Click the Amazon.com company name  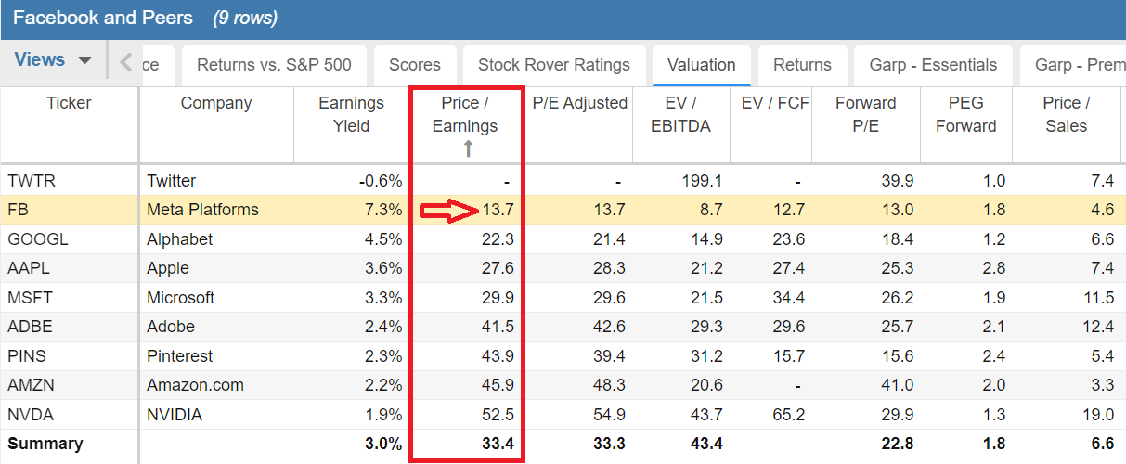[195, 385]
